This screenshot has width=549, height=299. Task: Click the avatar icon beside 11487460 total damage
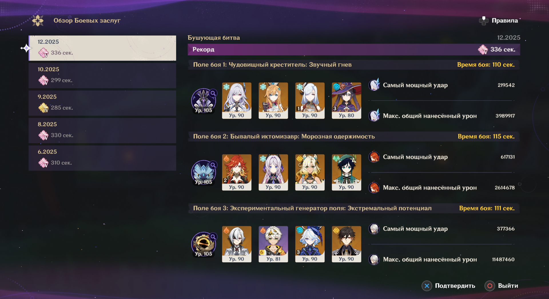374,259
